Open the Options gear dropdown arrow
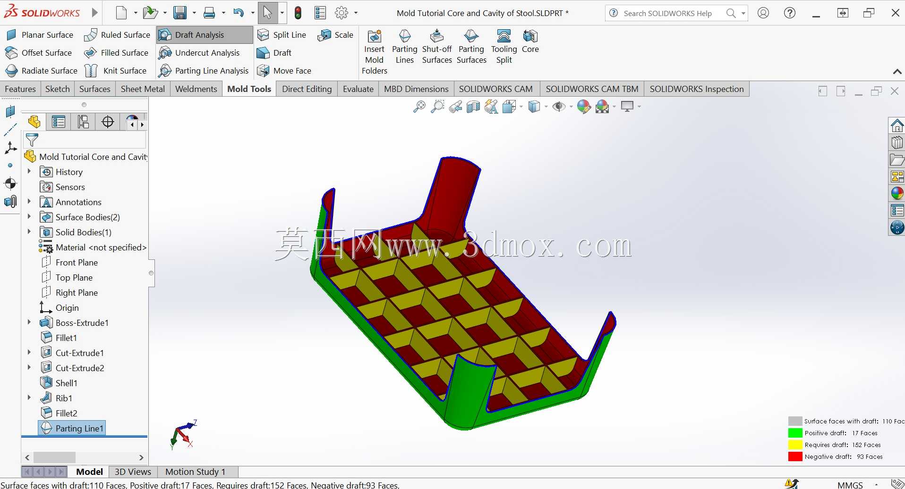905x489 pixels. click(x=356, y=13)
